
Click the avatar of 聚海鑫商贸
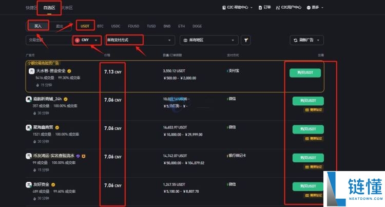28,127
